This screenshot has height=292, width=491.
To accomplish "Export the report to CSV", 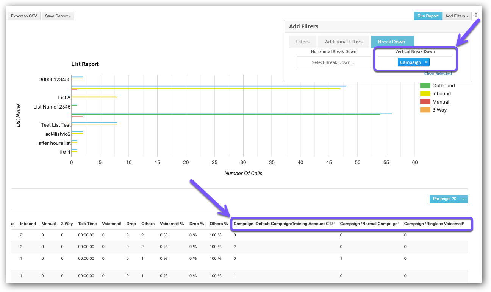I will [24, 16].
